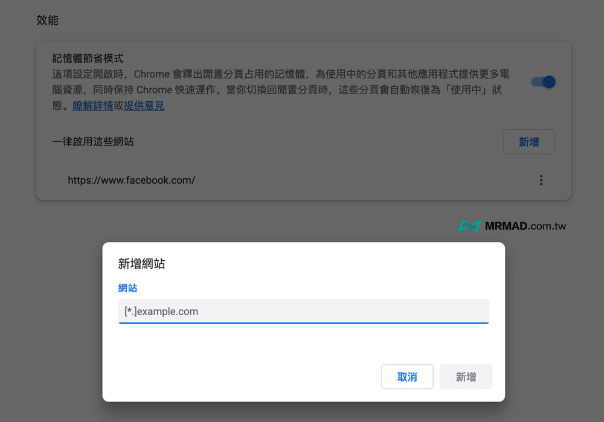Open the 瞭解詳情 link
This screenshot has width=604, height=422.
(93, 106)
